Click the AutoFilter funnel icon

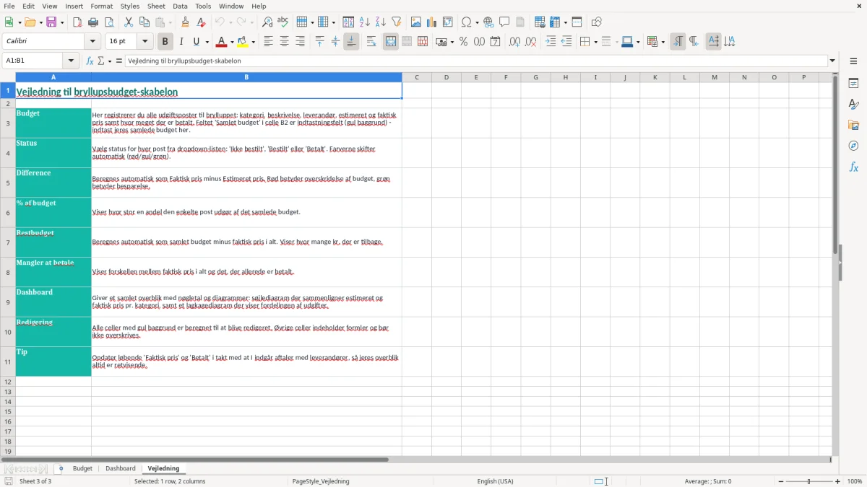[x=396, y=22]
